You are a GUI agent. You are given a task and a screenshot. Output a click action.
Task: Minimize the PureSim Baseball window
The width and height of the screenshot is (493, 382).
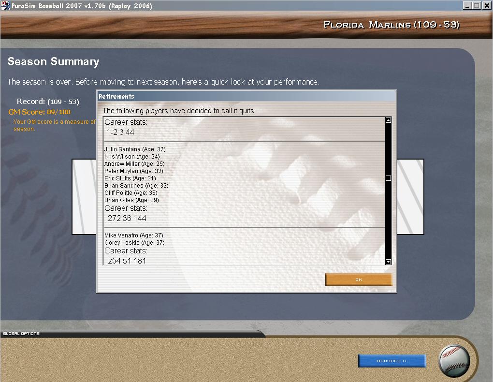click(x=467, y=5)
